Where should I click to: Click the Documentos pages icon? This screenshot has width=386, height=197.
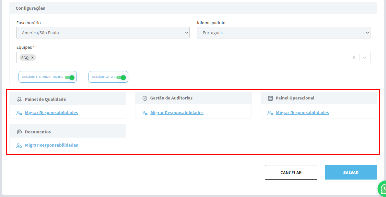point(19,132)
